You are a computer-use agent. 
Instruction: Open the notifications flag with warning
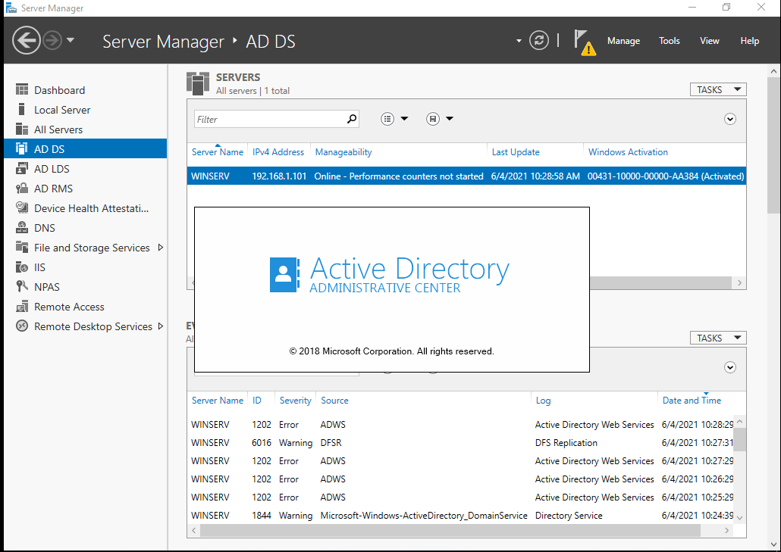[x=585, y=42]
